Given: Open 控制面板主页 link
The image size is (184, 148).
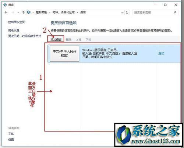Looking at the screenshot, I should pos(17,22).
